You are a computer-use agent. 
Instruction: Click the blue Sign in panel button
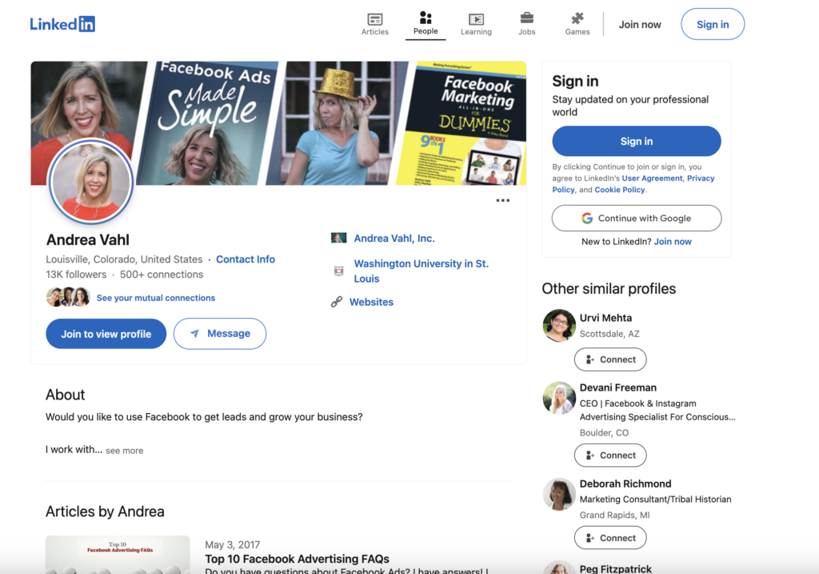click(636, 141)
